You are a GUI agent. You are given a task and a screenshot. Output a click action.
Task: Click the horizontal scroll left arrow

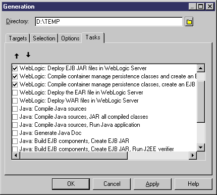16,155
